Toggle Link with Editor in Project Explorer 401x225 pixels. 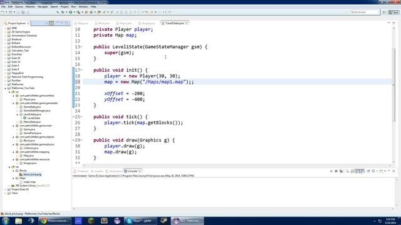[x=51, y=23]
